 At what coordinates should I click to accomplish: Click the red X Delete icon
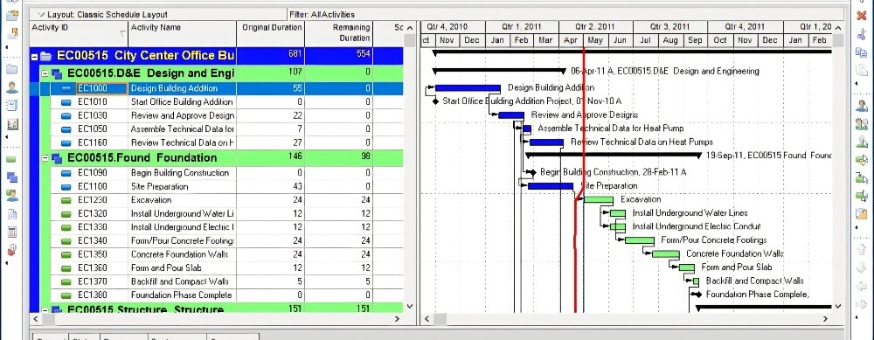tap(861, 15)
